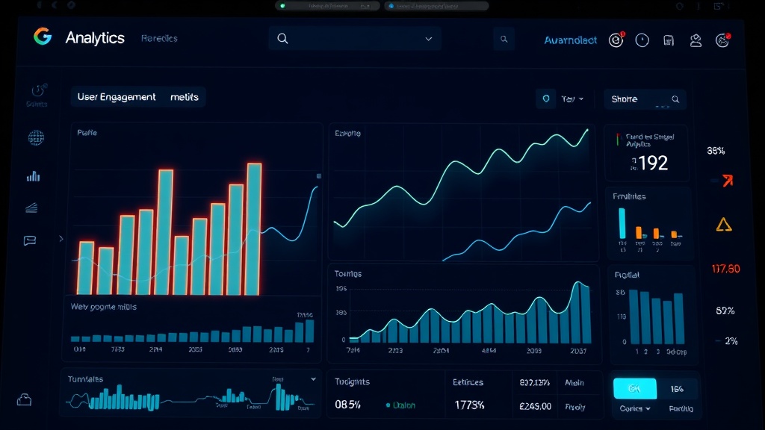This screenshot has height=430, width=765.
Task: Open the bar chart icon in the sidebar
Action: pyautogui.click(x=32, y=176)
